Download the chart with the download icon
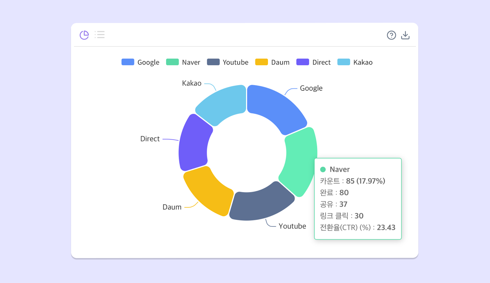490x283 pixels. tap(405, 35)
